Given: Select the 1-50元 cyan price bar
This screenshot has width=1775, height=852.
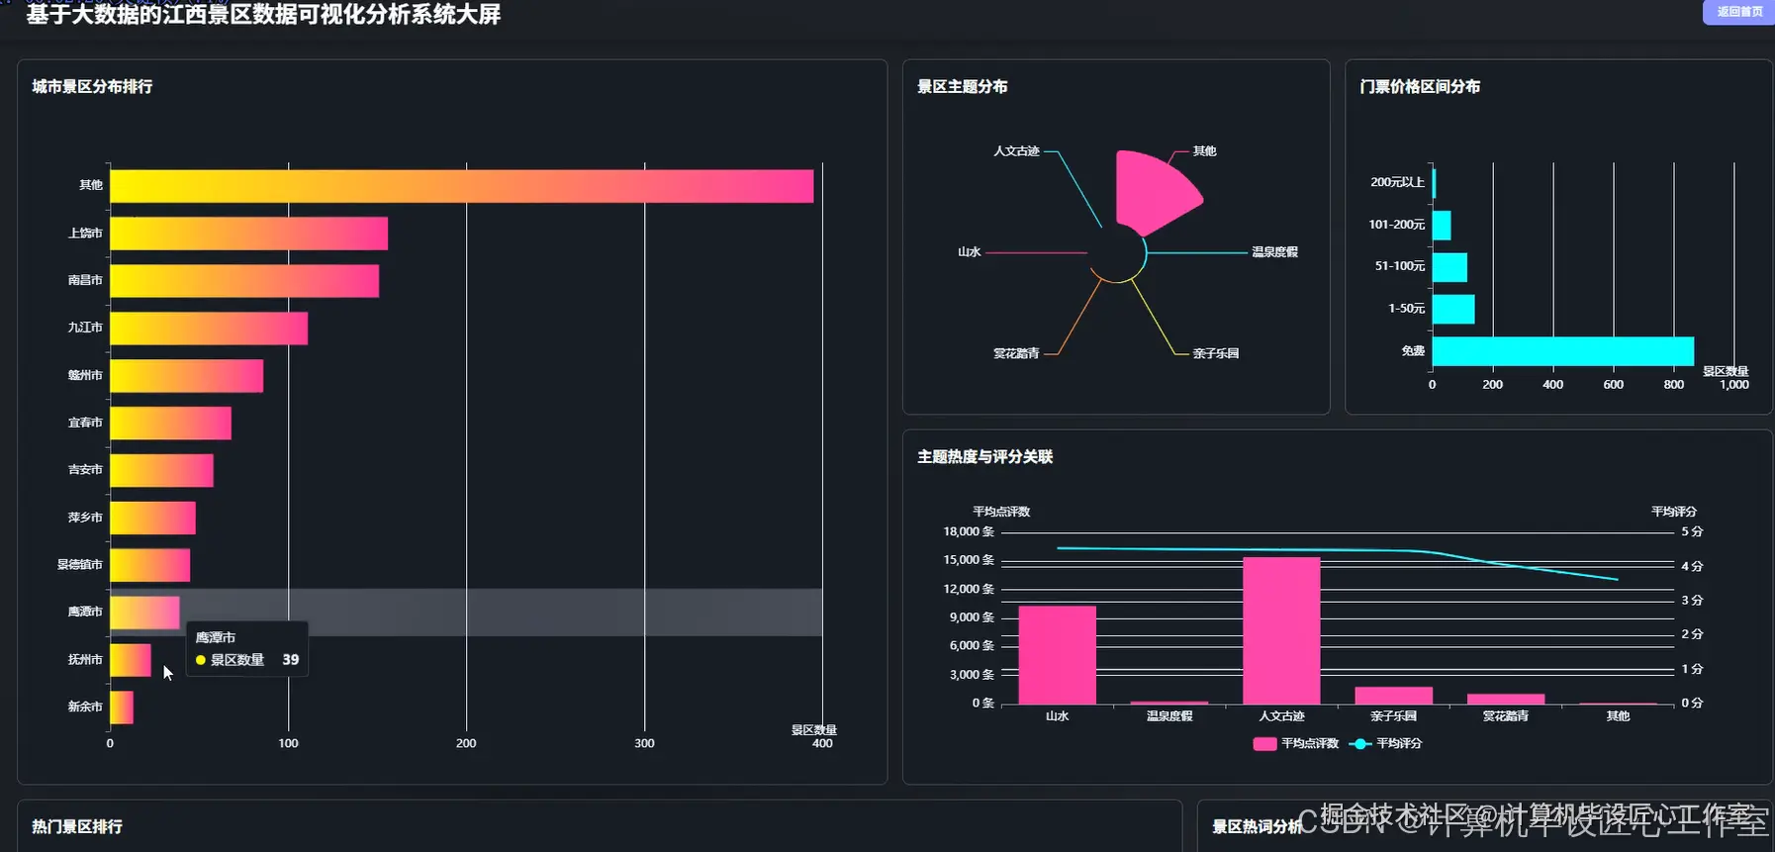Looking at the screenshot, I should click(x=1453, y=310).
